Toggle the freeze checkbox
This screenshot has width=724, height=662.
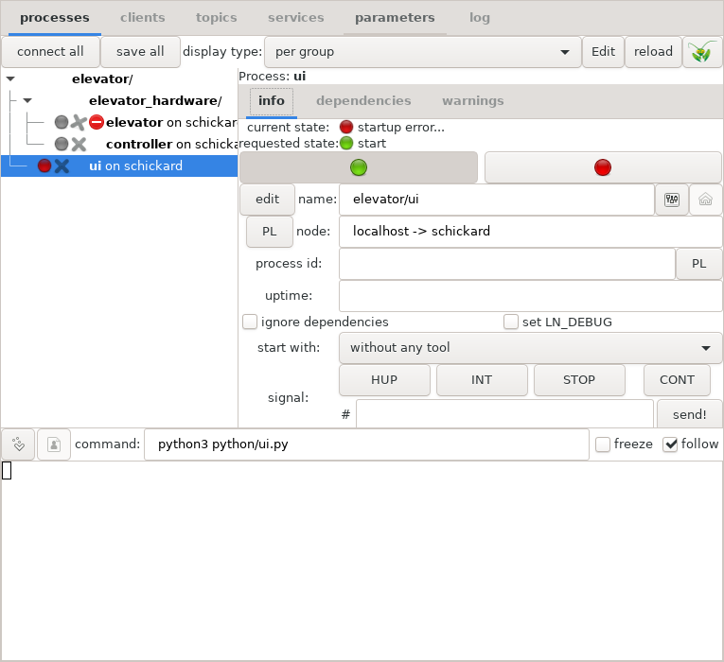(x=603, y=444)
